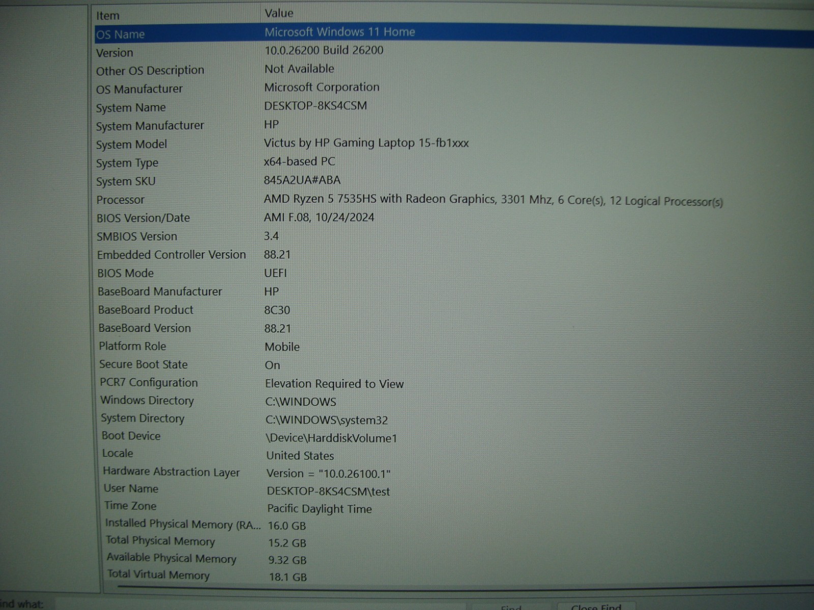
Task: Click the Item column header
Action: coord(108,16)
